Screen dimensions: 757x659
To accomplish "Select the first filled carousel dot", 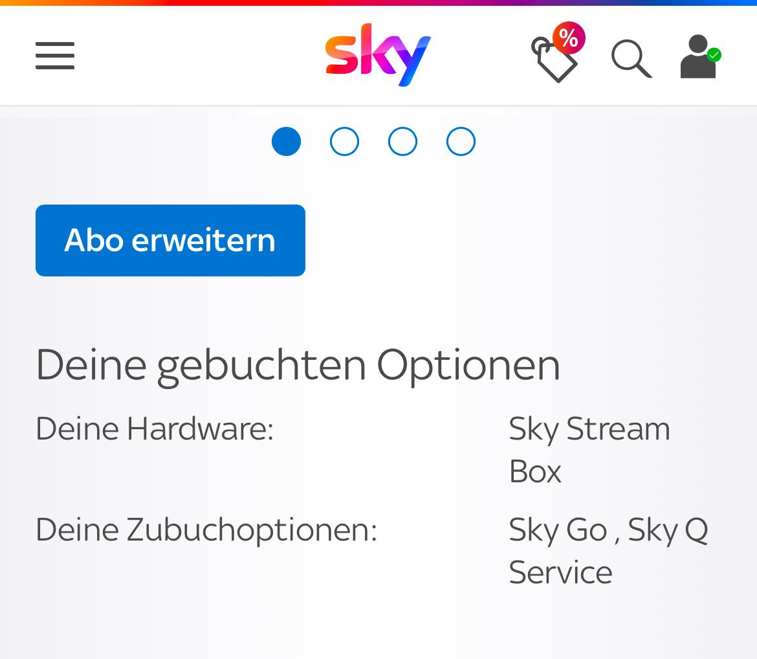I will pyautogui.click(x=286, y=142).
